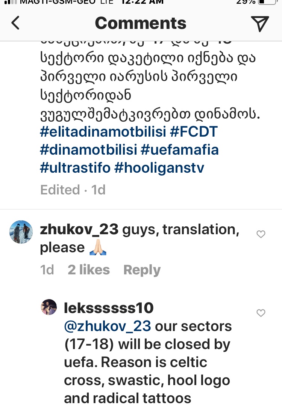Tap the #dinamotbilisi hashtag
Screen dimensions: 282x411
pyautogui.click(x=88, y=150)
